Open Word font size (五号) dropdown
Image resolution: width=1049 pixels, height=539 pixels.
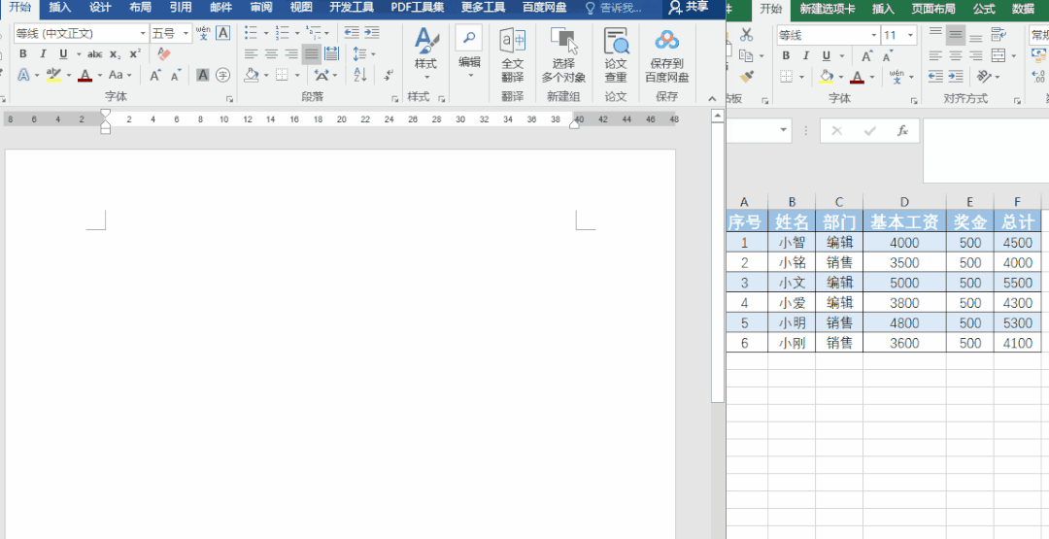(186, 33)
